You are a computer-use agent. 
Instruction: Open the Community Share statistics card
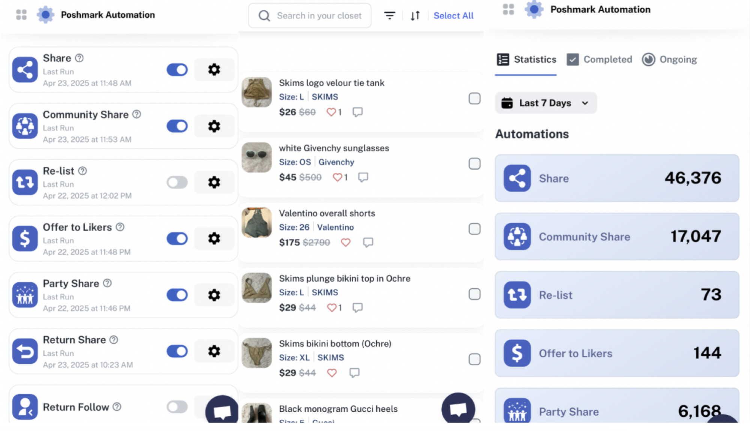[617, 237]
